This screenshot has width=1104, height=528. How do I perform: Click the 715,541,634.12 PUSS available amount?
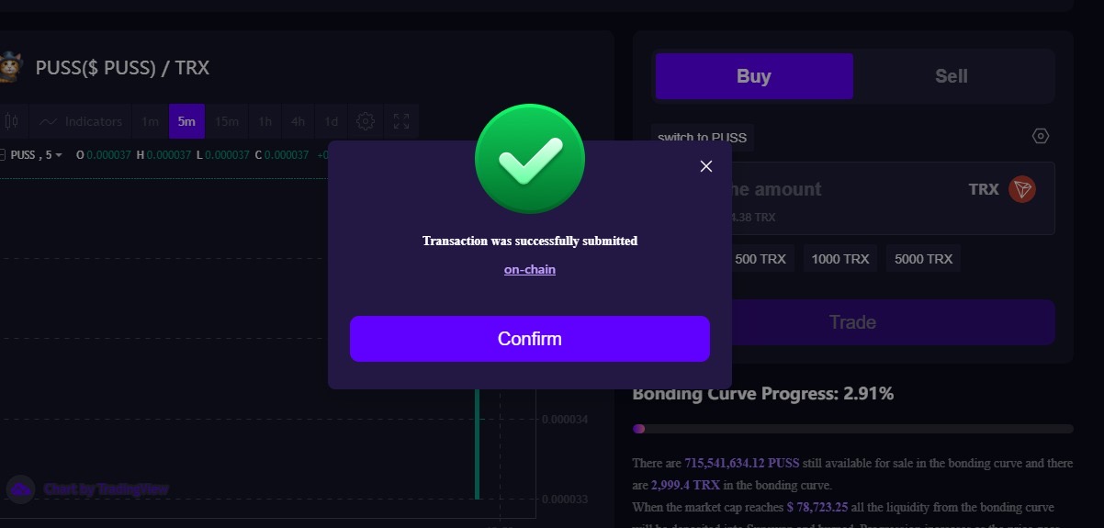(x=741, y=464)
